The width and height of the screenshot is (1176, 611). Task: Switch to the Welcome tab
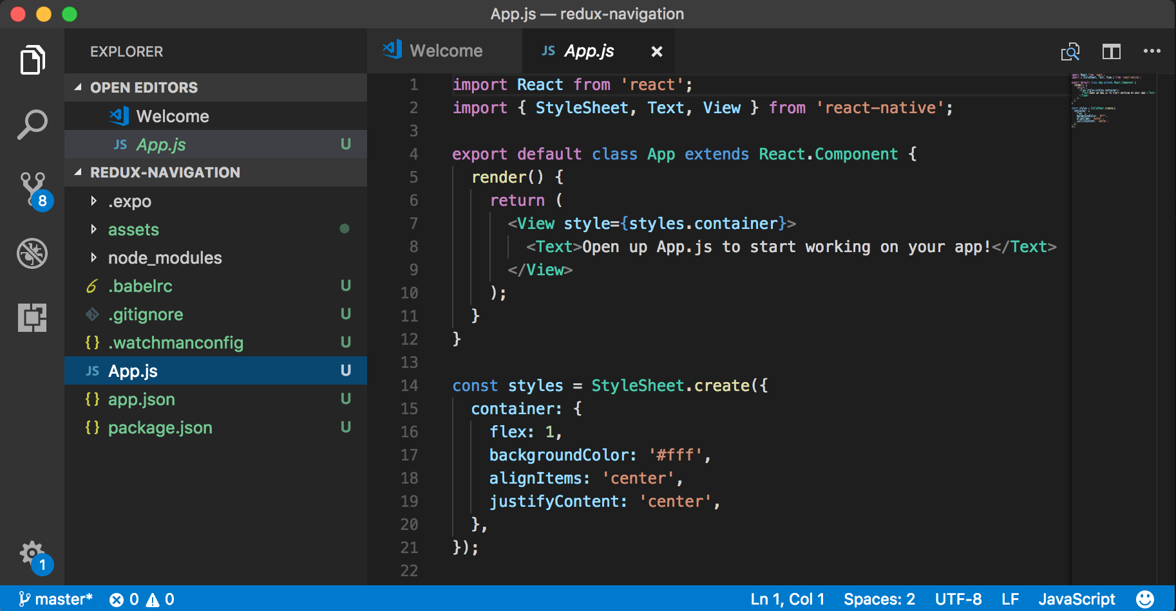pos(445,51)
